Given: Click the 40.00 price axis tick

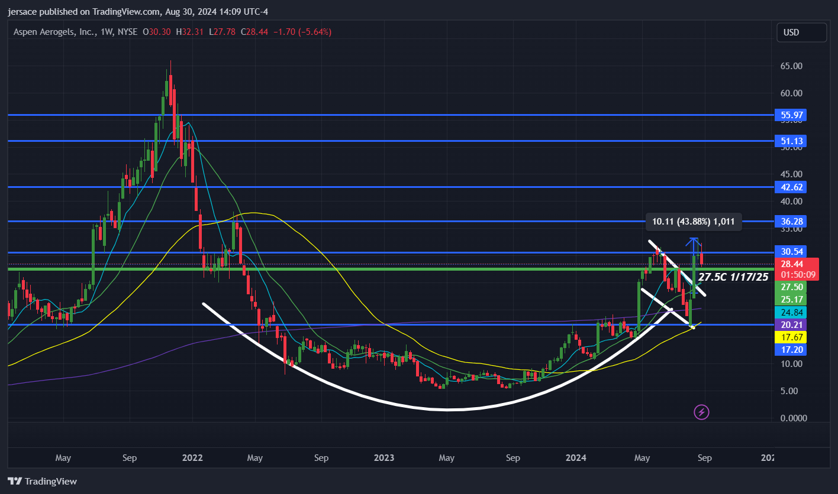Looking at the screenshot, I should (791, 201).
